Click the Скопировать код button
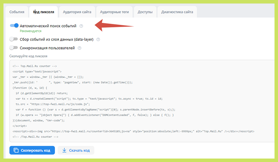The width and height of the screenshot is (278, 162). click(32, 150)
